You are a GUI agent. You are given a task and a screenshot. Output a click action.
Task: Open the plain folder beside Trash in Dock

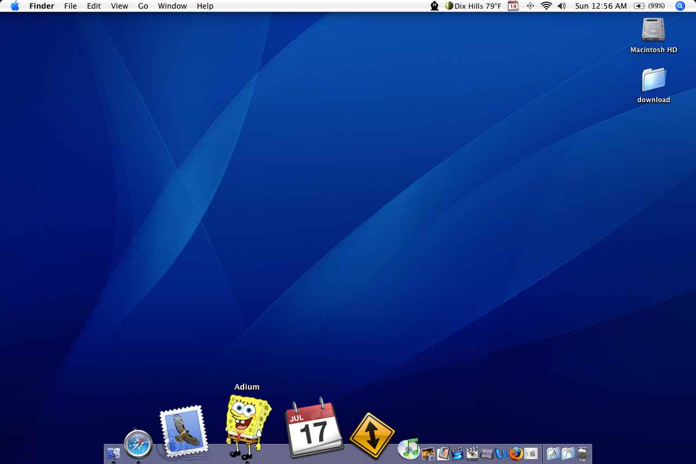pyautogui.click(x=568, y=453)
